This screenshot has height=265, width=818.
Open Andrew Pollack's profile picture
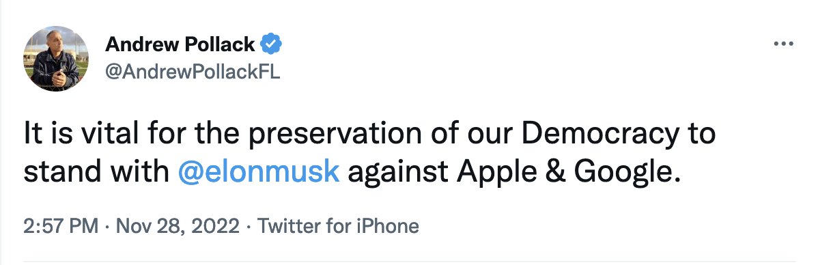coord(56,59)
